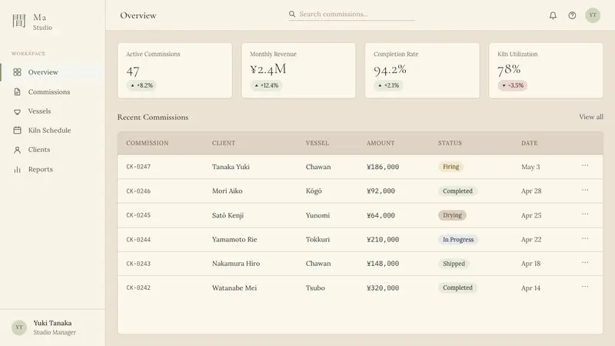Image resolution: width=615 pixels, height=346 pixels.
Task: Open the Completion Rate card
Action: coord(422,71)
